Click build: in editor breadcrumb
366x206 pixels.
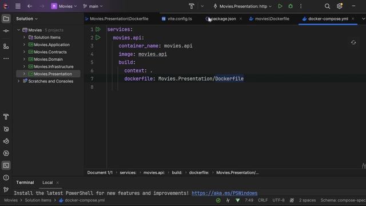(177, 173)
